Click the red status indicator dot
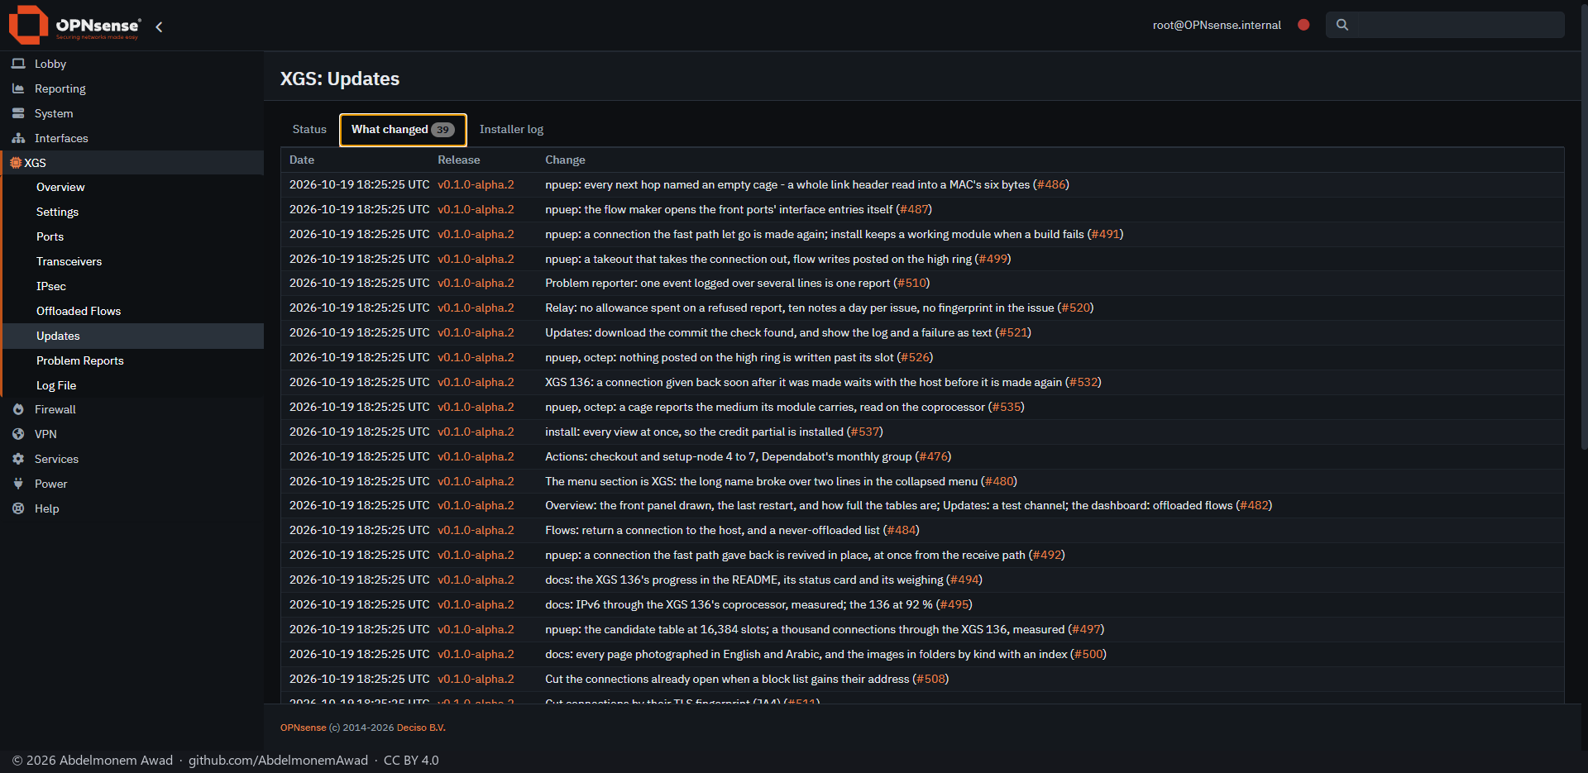Viewport: 1588px width, 773px height. (x=1303, y=25)
